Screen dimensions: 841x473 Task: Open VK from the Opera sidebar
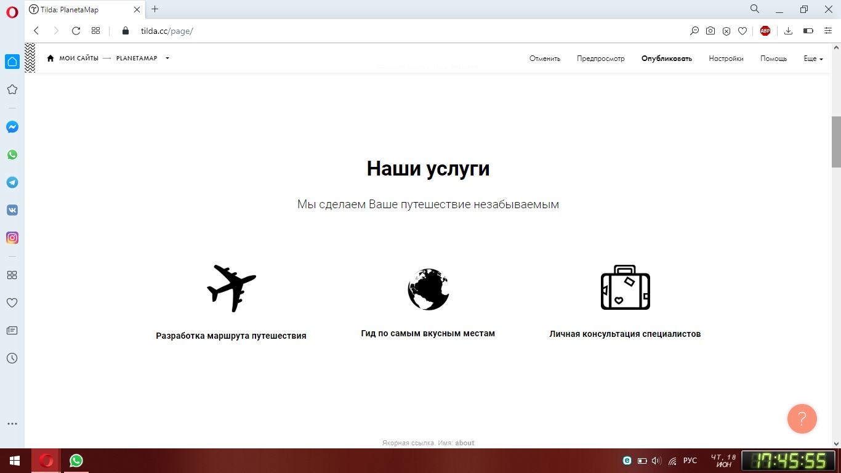[x=12, y=210]
